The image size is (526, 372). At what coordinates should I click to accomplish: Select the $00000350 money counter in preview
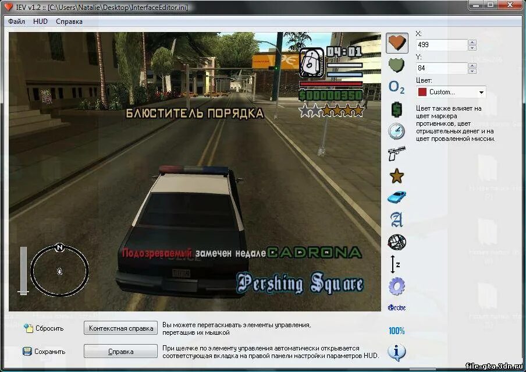(330, 95)
